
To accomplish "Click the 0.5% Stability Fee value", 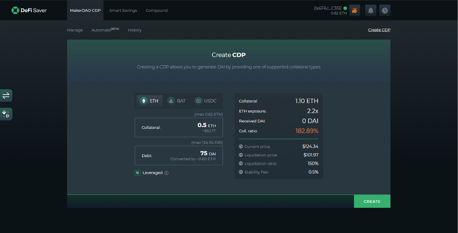I will pyautogui.click(x=313, y=172).
